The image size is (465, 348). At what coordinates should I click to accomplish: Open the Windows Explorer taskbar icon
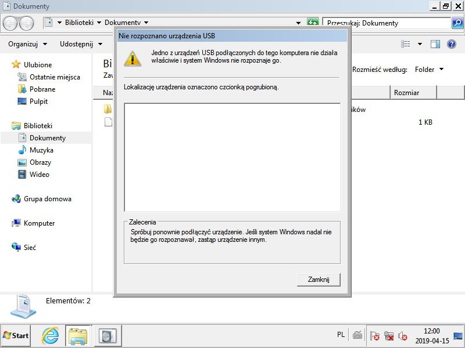tap(78, 336)
